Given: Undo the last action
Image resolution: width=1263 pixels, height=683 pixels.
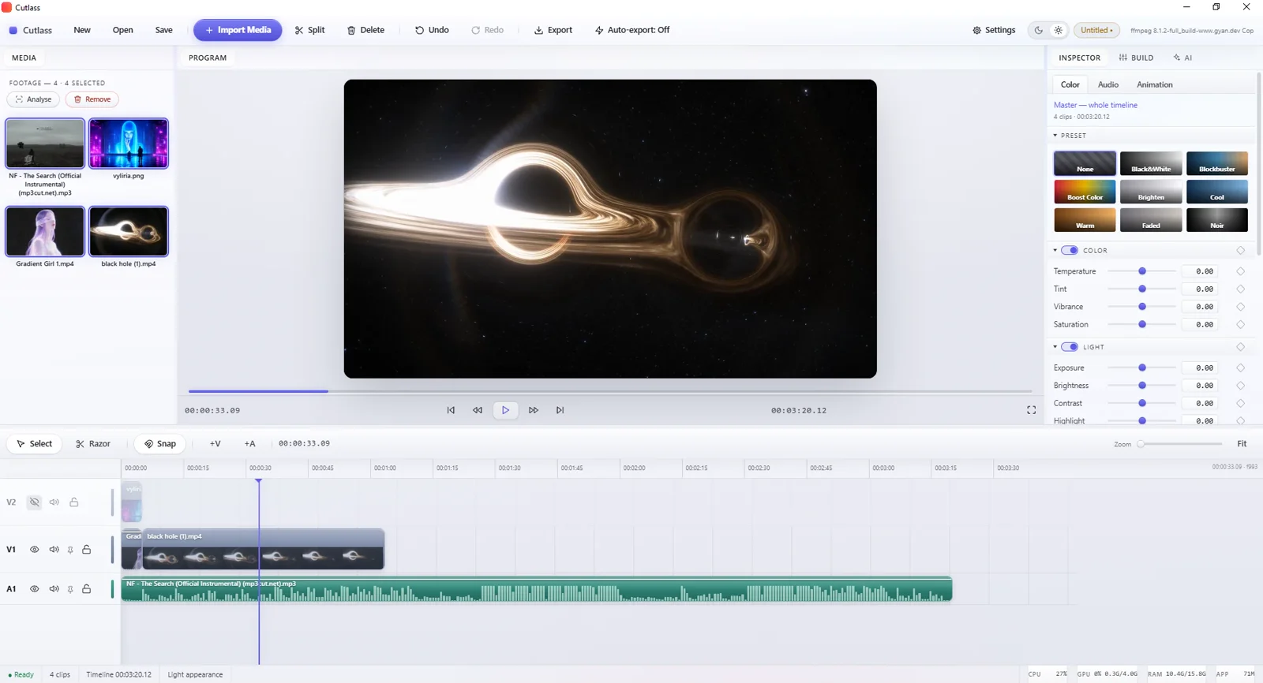Looking at the screenshot, I should [x=432, y=30].
